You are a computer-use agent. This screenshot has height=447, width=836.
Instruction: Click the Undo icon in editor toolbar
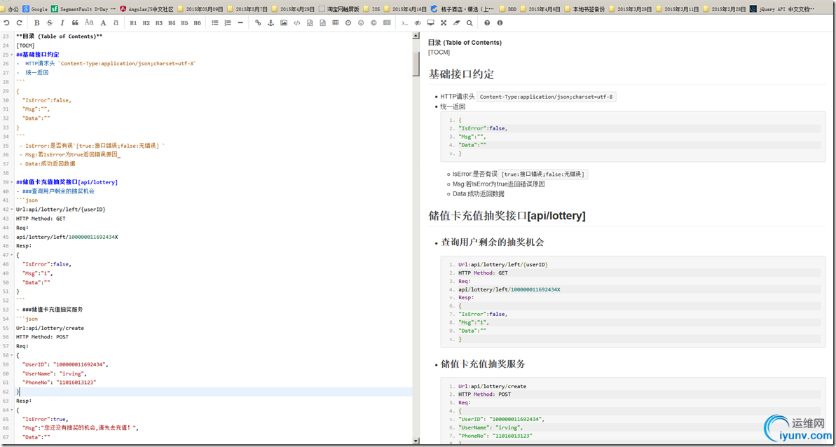click(x=6, y=23)
